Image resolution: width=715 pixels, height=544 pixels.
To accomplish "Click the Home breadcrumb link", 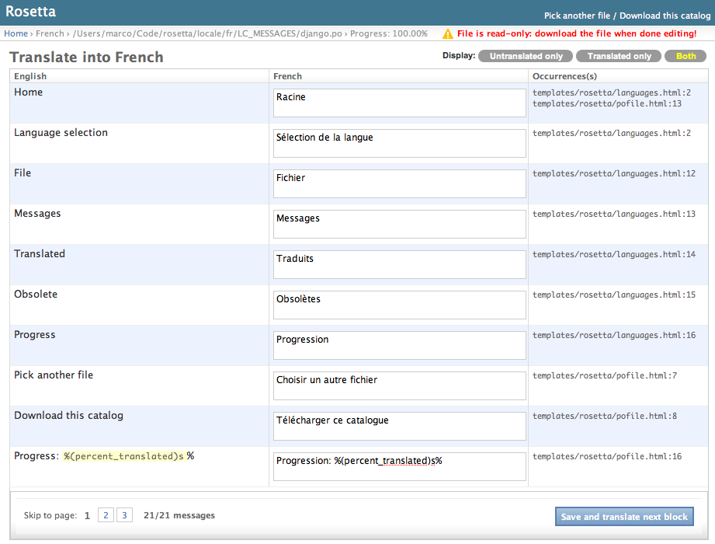I will (x=16, y=34).
